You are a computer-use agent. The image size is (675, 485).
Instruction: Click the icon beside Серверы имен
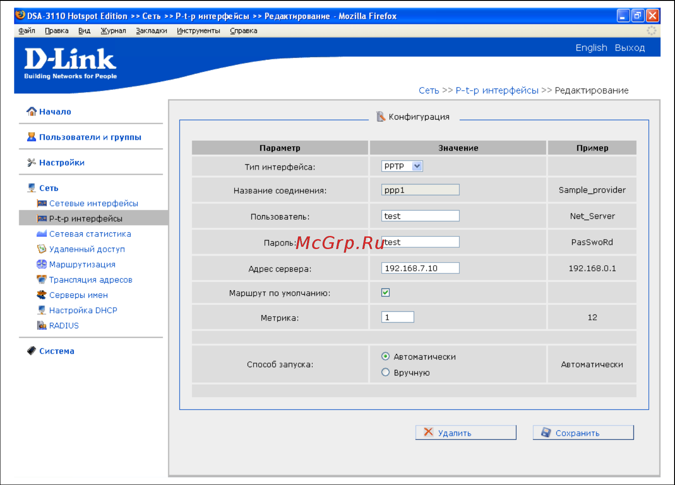[x=42, y=295]
